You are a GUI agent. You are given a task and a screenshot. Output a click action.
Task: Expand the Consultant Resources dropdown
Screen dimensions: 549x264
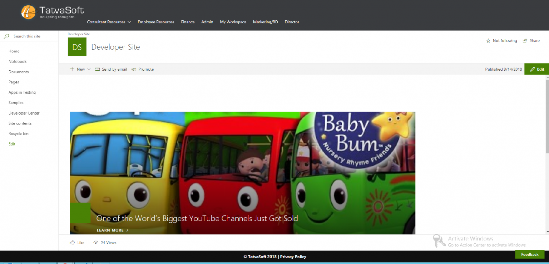[x=129, y=22]
